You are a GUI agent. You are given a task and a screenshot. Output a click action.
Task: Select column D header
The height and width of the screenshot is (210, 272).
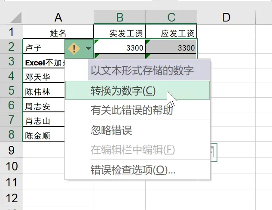click(x=226, y=17)
